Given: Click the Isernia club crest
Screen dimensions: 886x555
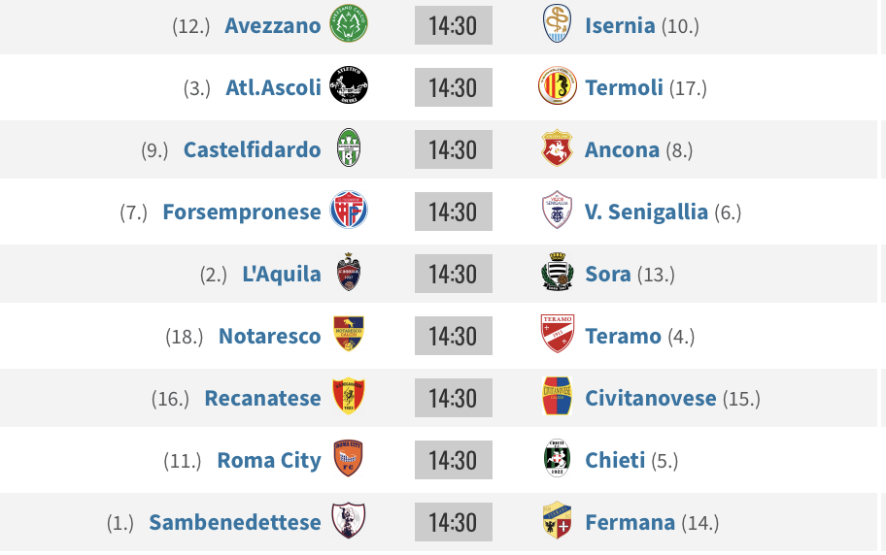Looking at the screenshot, I should [x=557, y=23].
